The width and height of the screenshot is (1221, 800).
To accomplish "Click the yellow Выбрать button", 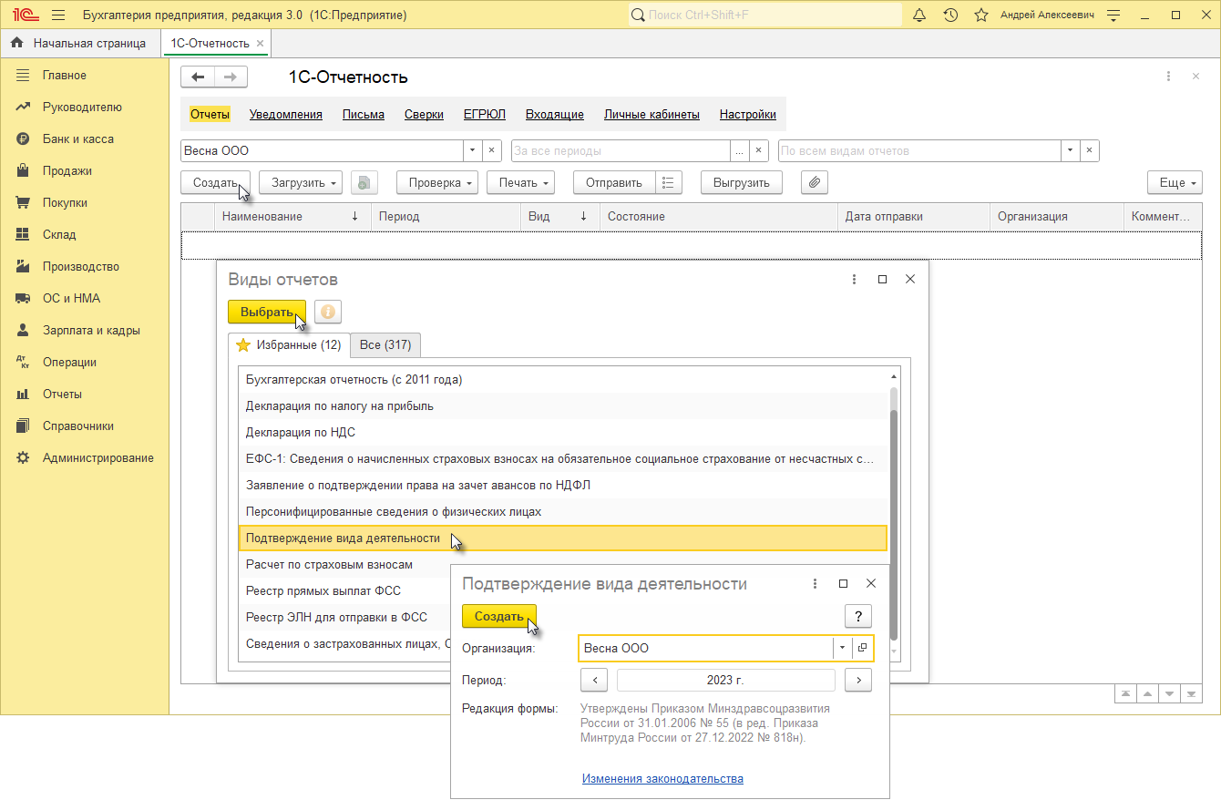I will point(267,312).
